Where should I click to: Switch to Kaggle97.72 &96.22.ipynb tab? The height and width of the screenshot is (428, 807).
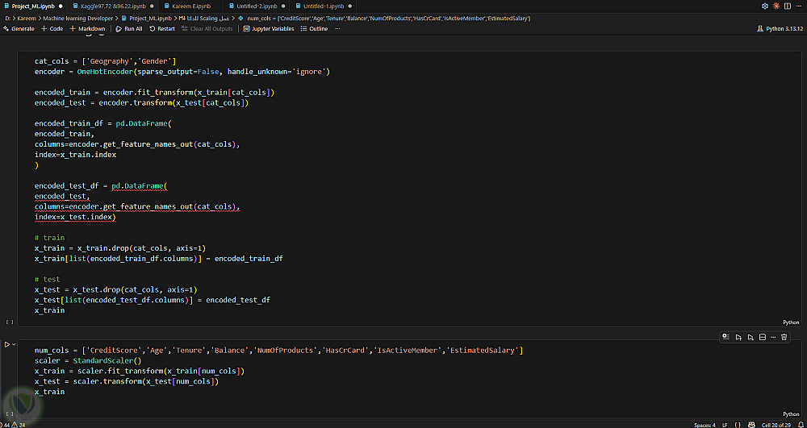[103, 6]
